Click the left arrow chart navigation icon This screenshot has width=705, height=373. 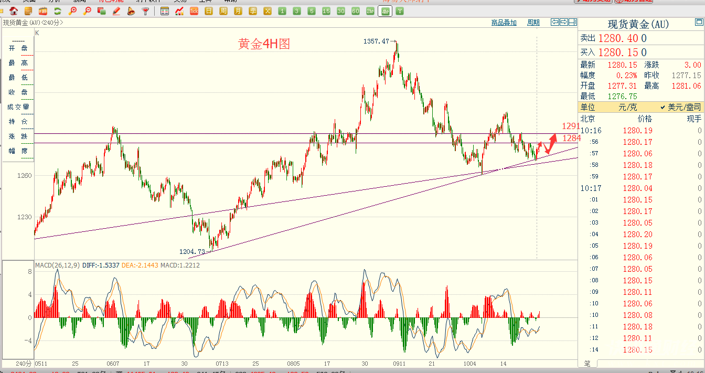pyautogui.click(x=555, y=22)
